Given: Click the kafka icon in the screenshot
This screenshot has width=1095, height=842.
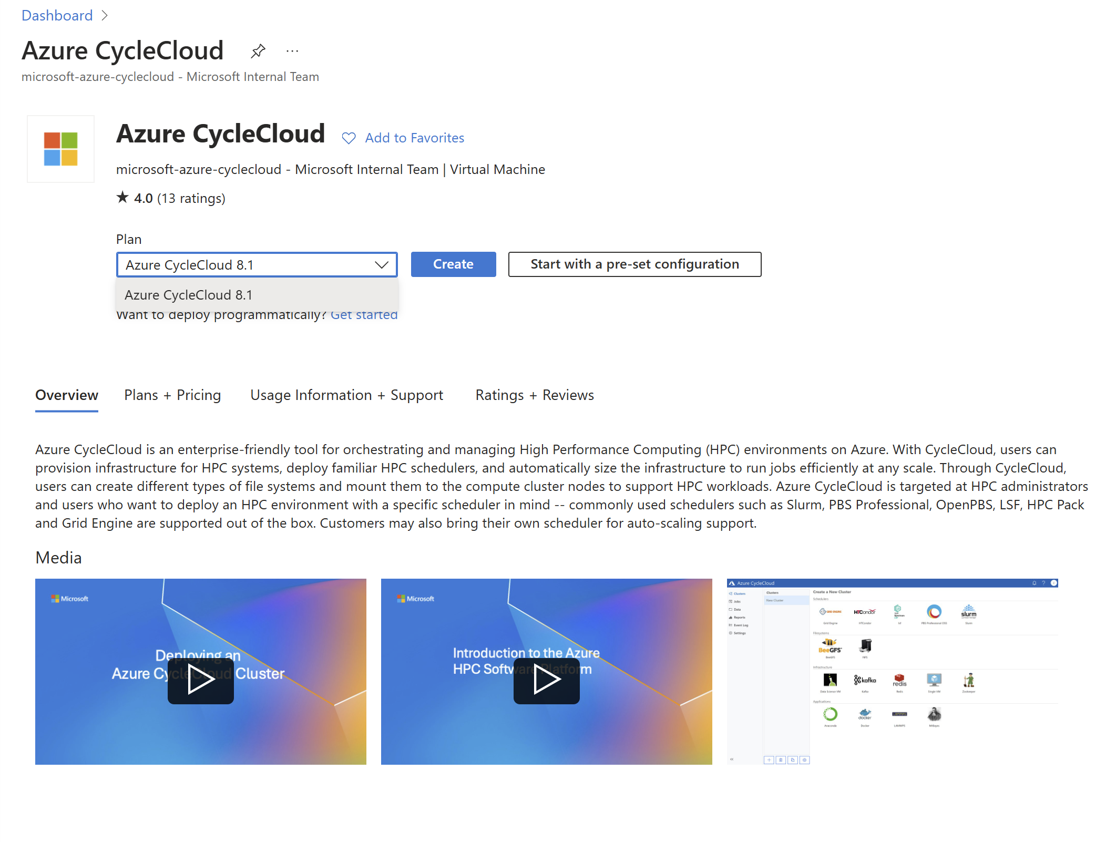Looking at the screenshot, I should point(865,680).
